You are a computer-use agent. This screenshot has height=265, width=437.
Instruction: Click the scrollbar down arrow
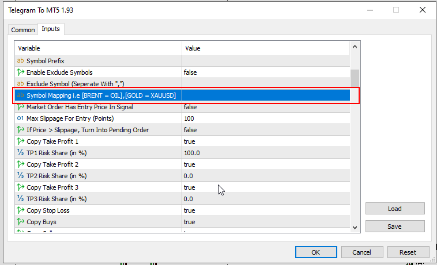click(x=355, y=227)
